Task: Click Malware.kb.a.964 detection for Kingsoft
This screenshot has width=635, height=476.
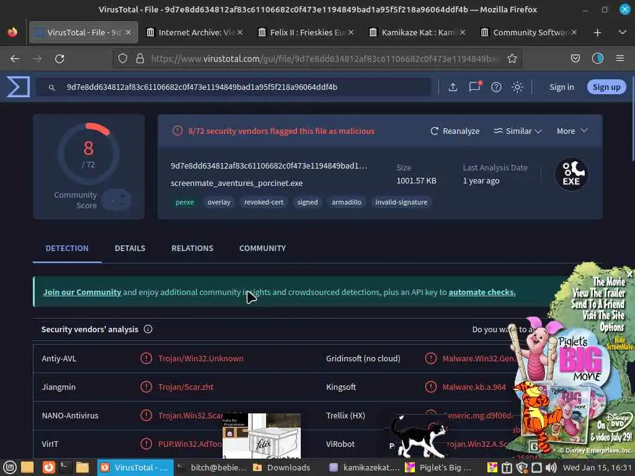Action: tap(474, 387)
